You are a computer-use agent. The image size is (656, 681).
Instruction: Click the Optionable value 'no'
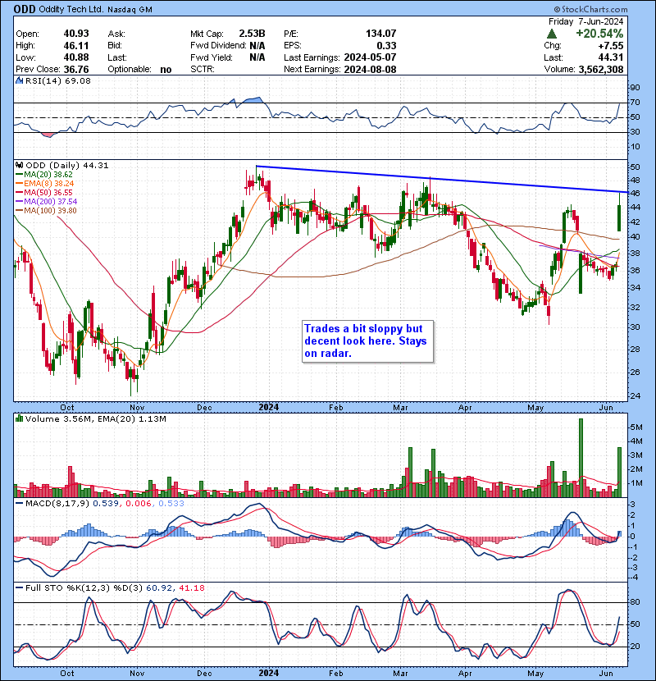pyautogui.click(x=166, y=70)
